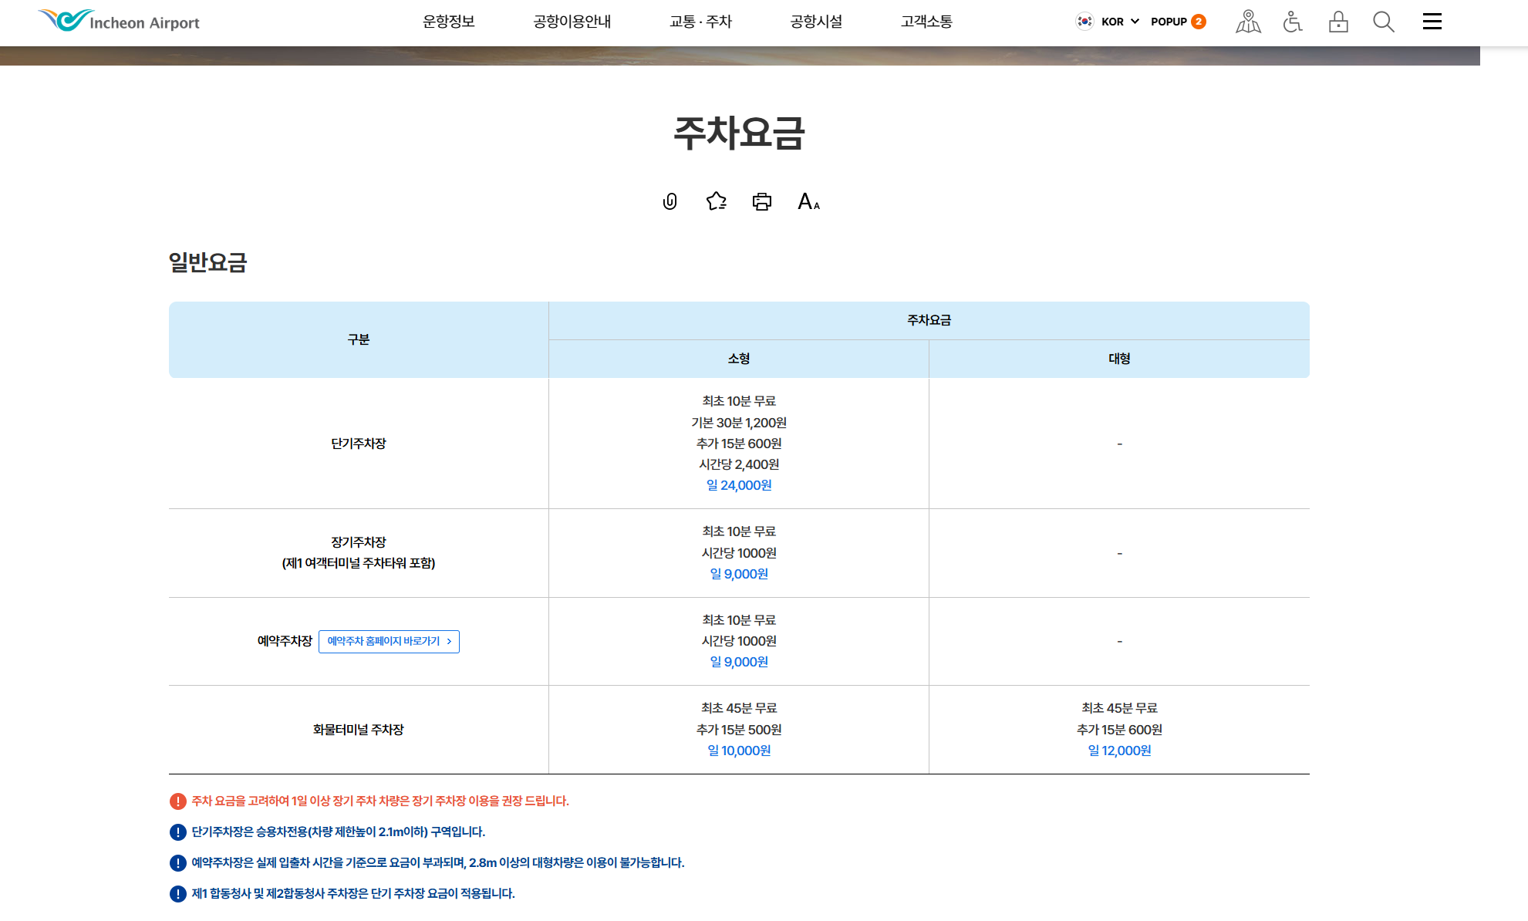Click the lock login icon
This screenshot has height=921, width=1528.
pos(1338,22)
